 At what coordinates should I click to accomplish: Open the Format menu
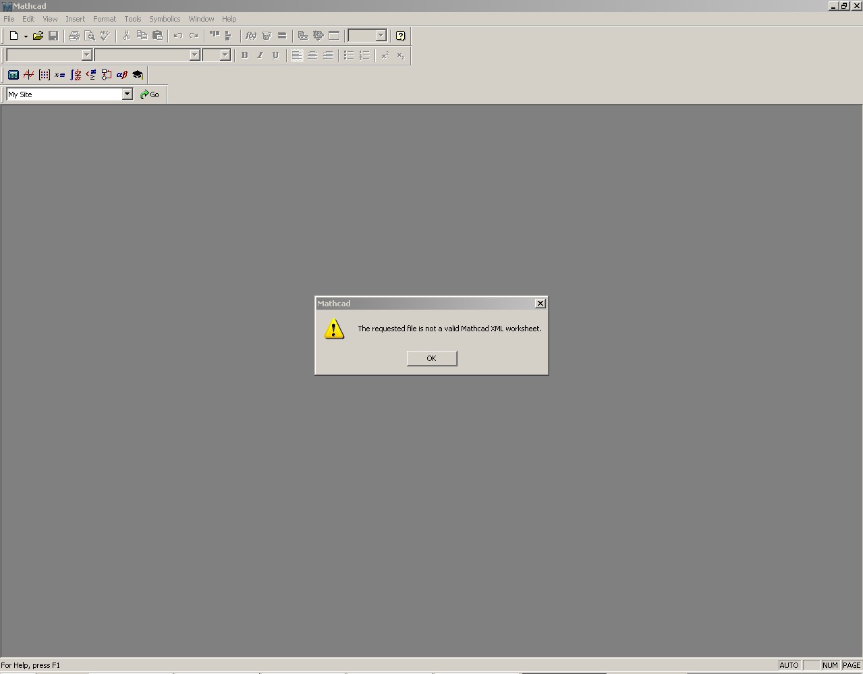click(x=105, y=19)
